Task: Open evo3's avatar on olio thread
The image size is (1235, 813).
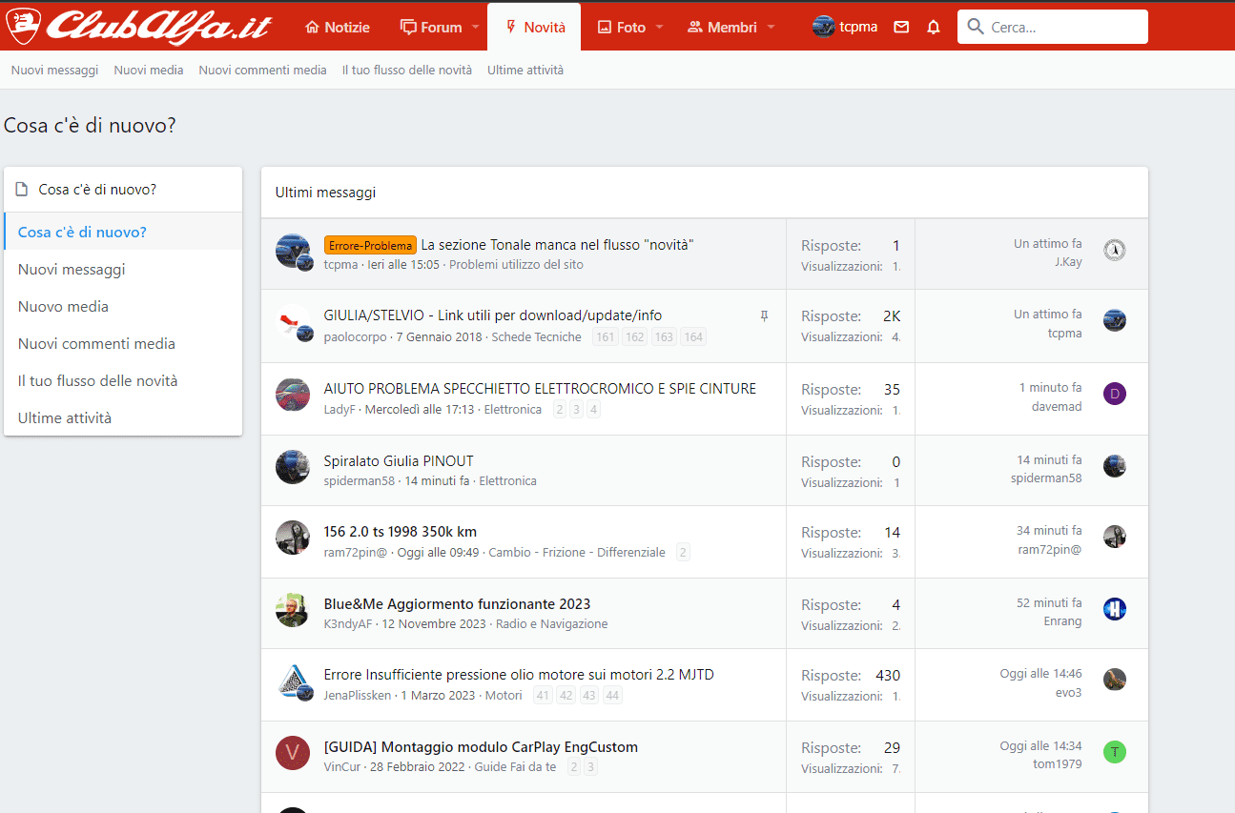Action: [x=1115, y=679]
